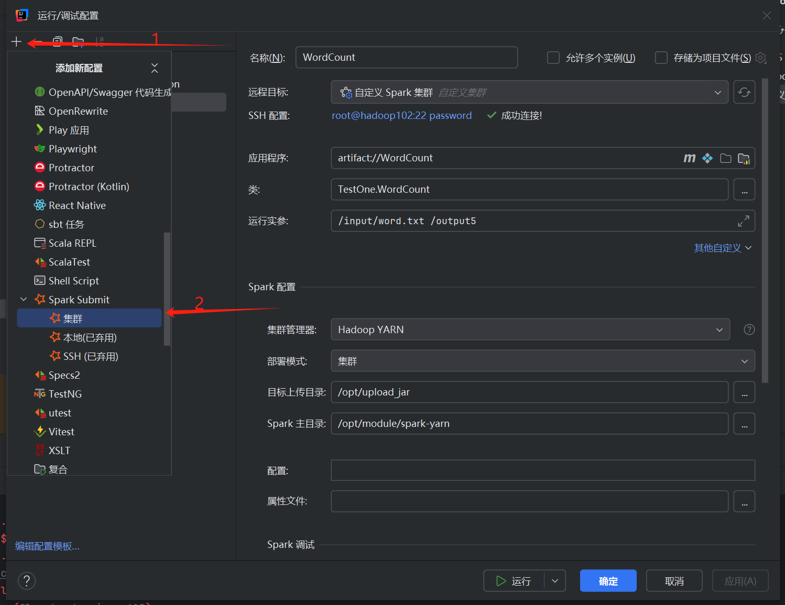Select the ScalaTest configuration type

69,261
